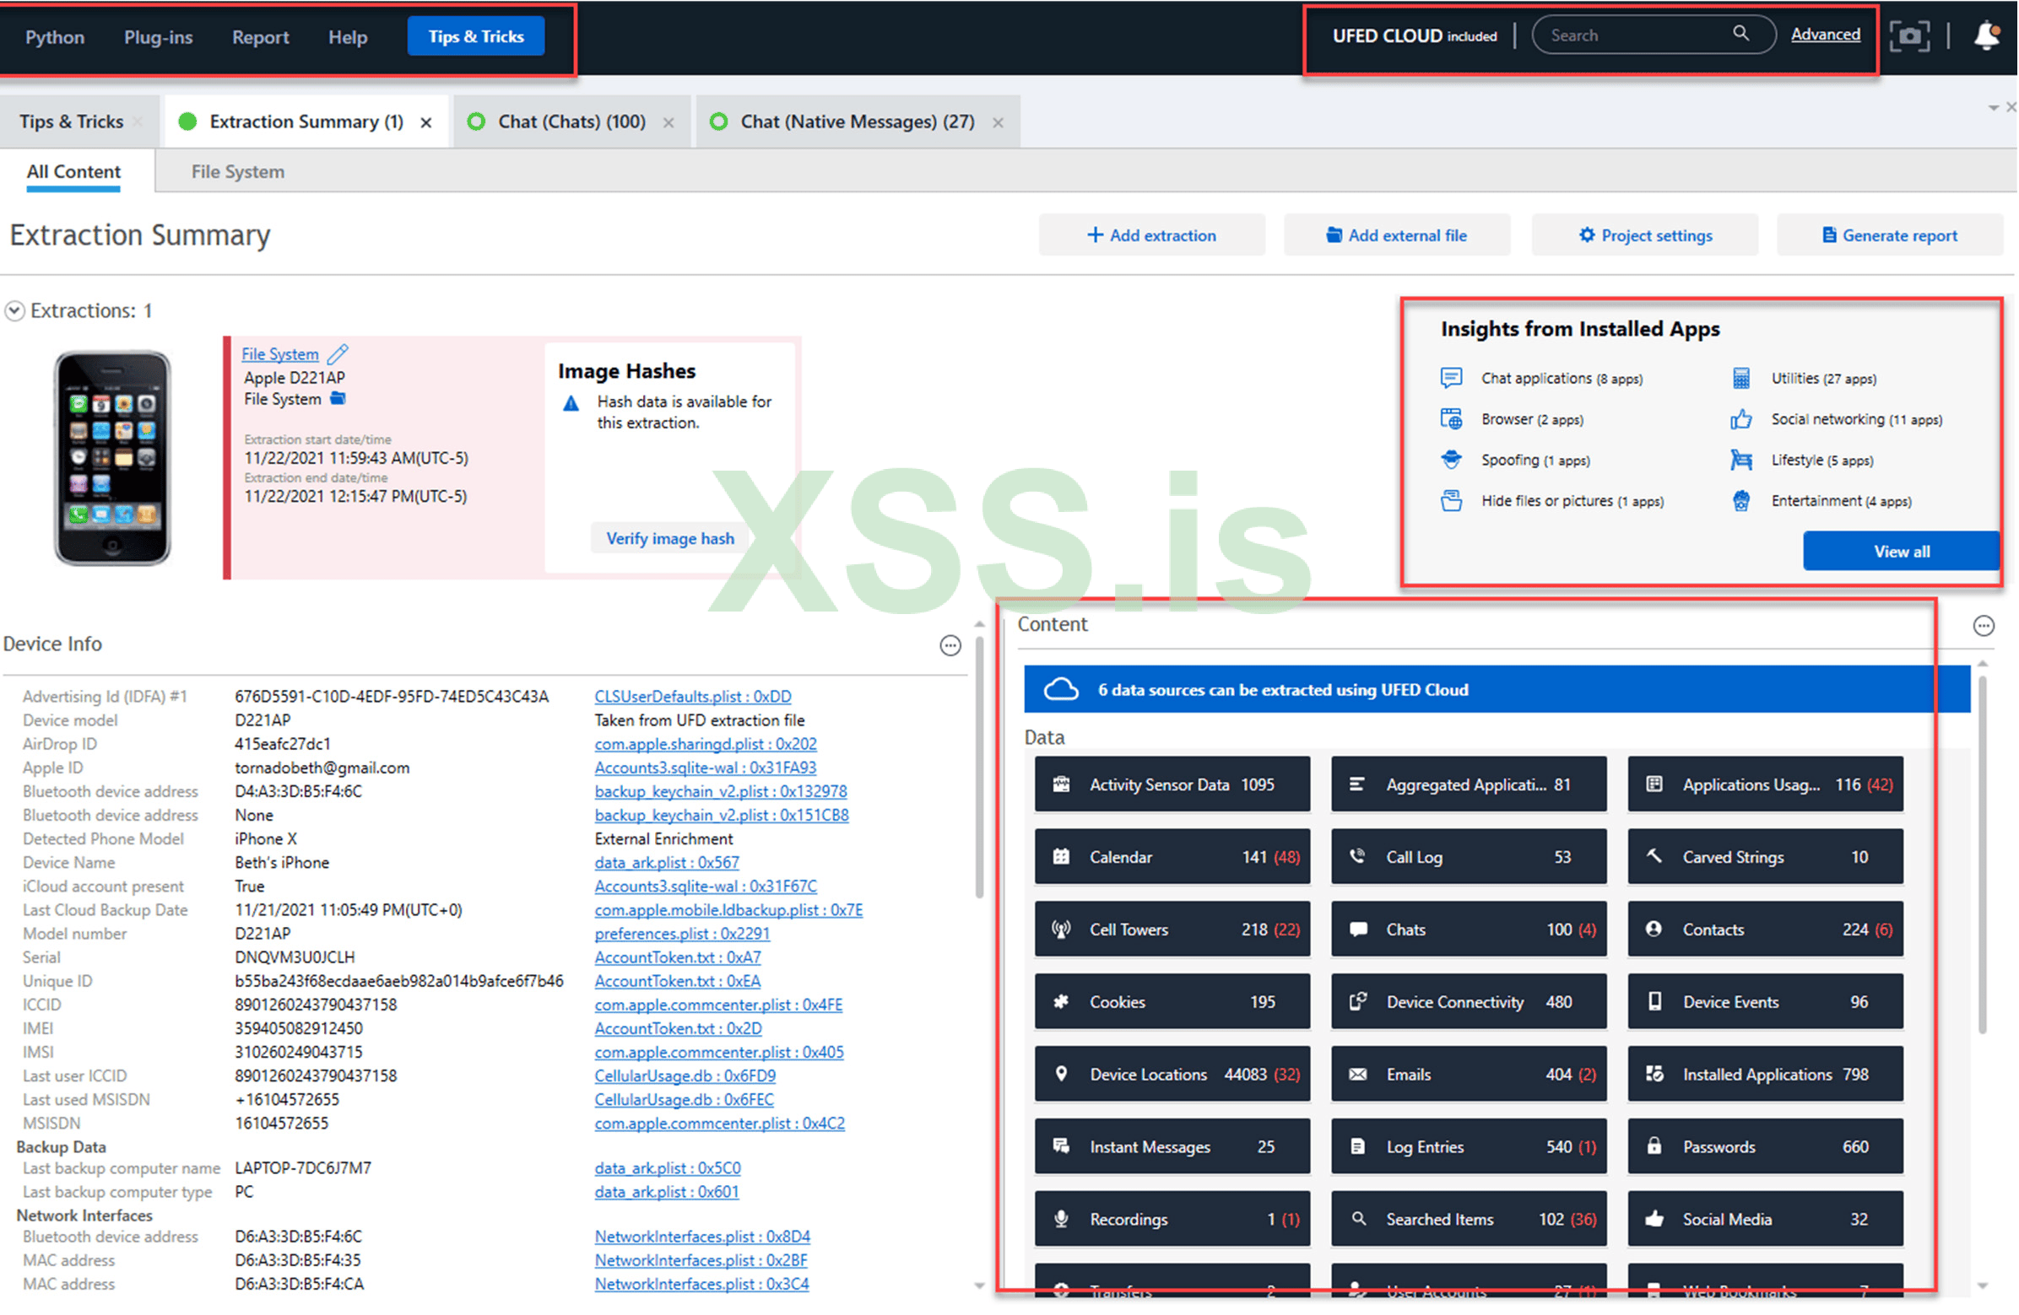
Task: Click the Content panel vertical scrollbar
Action: click(x=1982, y=856)
